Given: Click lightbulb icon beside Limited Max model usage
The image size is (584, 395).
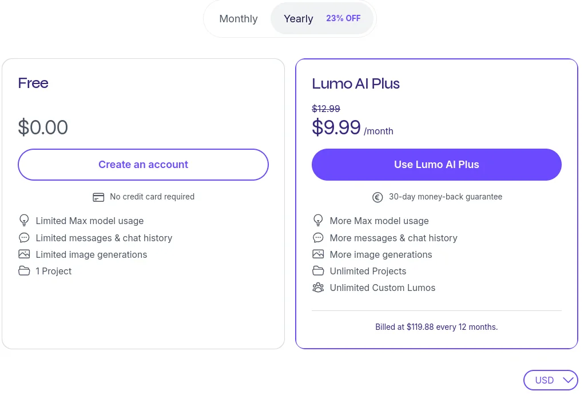Looking at the screenshot, I should 24,221.
